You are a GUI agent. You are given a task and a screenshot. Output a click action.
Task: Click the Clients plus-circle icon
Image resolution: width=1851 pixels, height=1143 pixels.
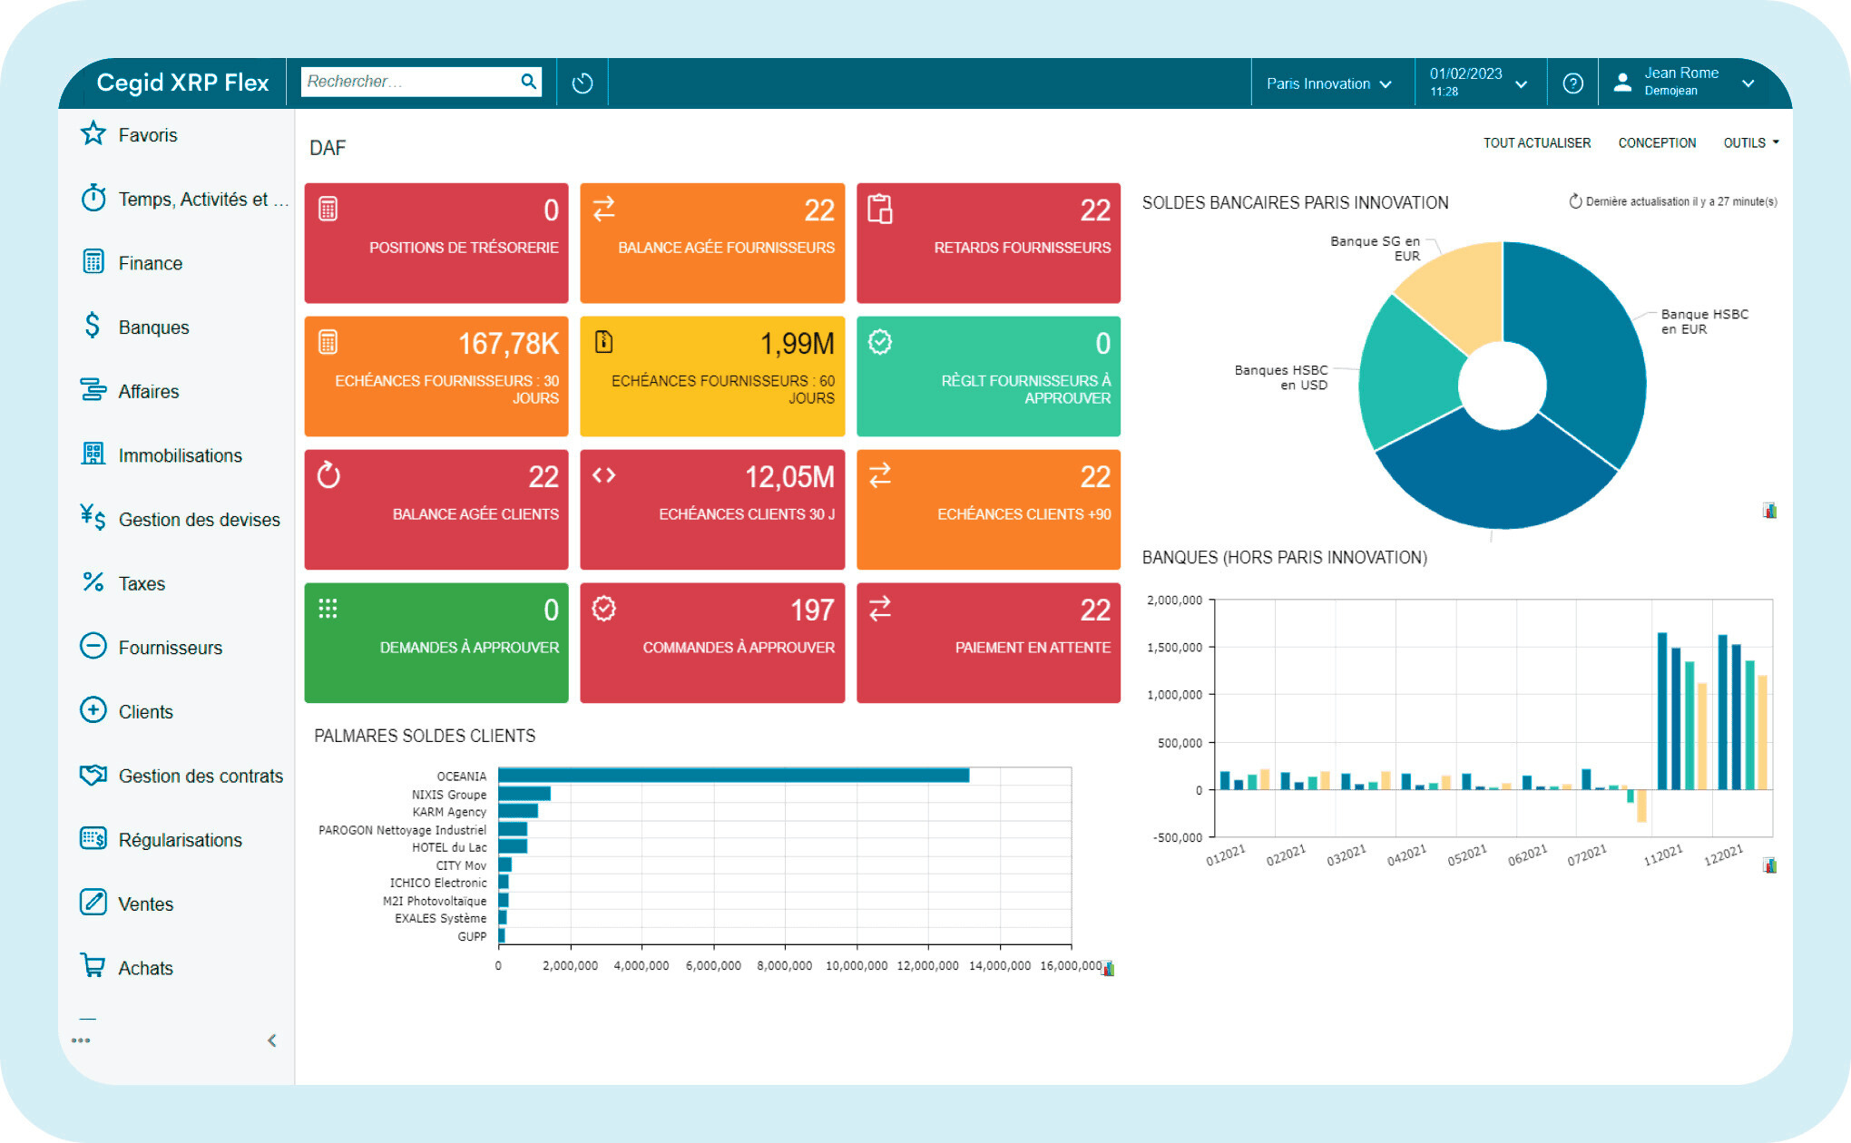tap(93, 710)
